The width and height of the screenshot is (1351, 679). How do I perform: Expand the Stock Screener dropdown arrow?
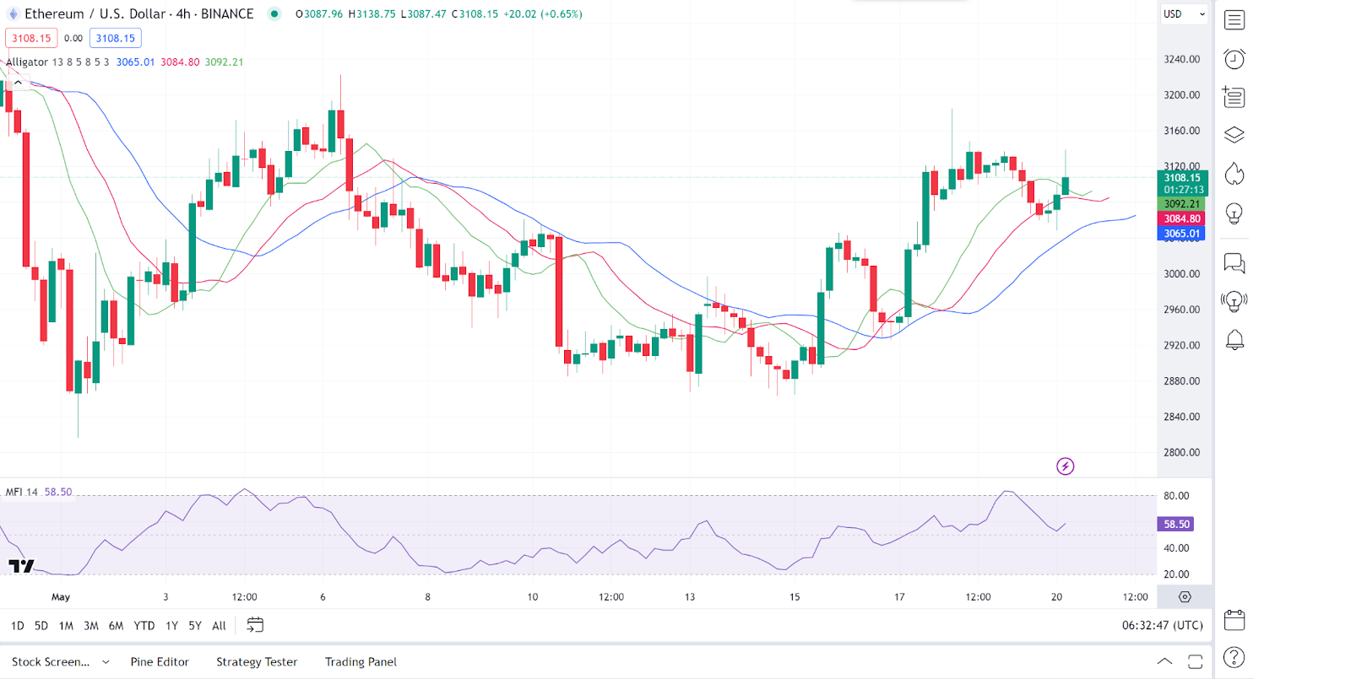coord(106,662)
